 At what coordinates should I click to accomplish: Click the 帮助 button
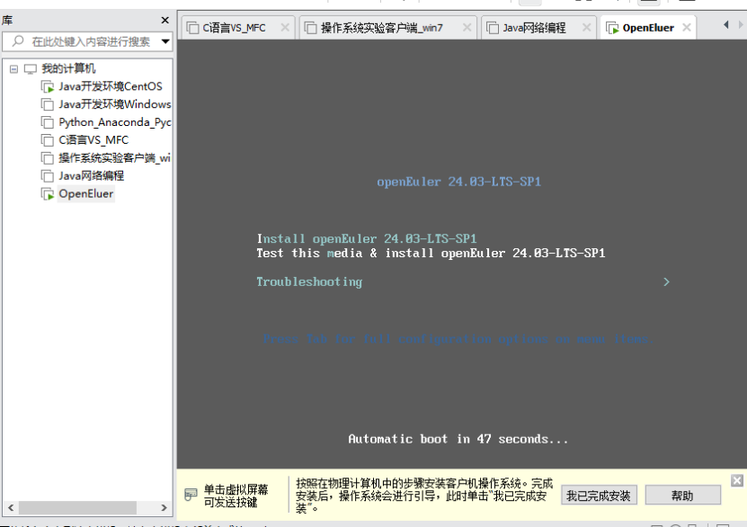pos(682,496)
